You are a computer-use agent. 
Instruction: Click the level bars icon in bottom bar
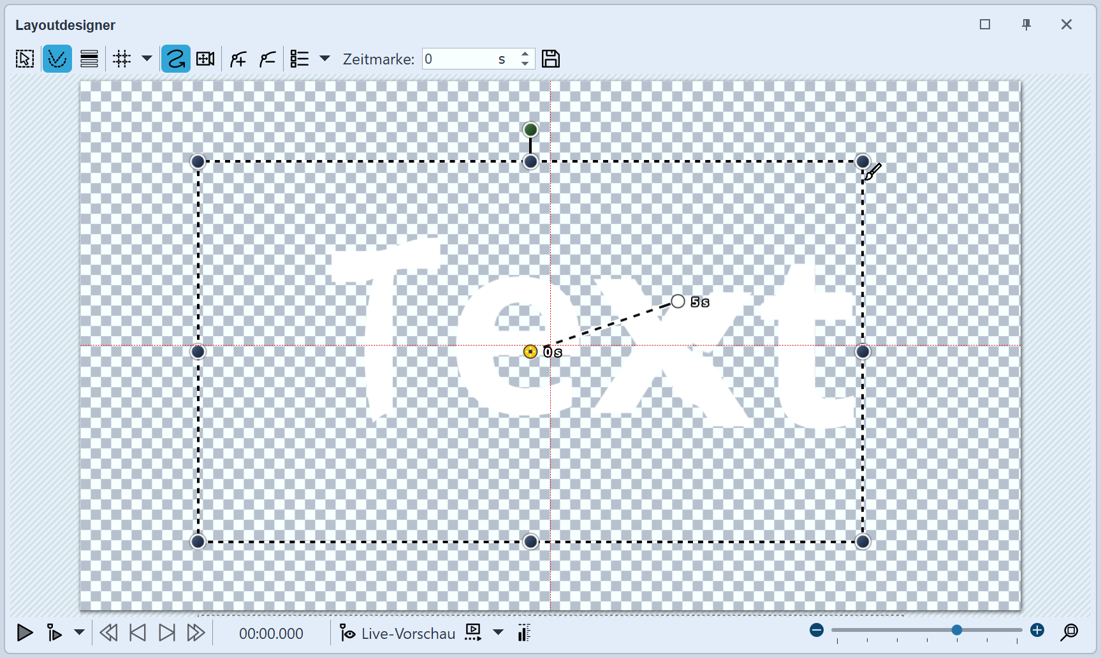point(524,633)
